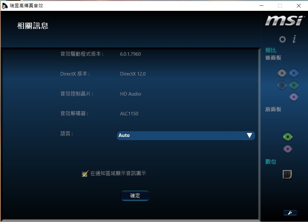Click the DirectX 版本 label
Image resolution: width=308 pixels, height=222 pixels.
pyautogui.click(x=75, y=74)
